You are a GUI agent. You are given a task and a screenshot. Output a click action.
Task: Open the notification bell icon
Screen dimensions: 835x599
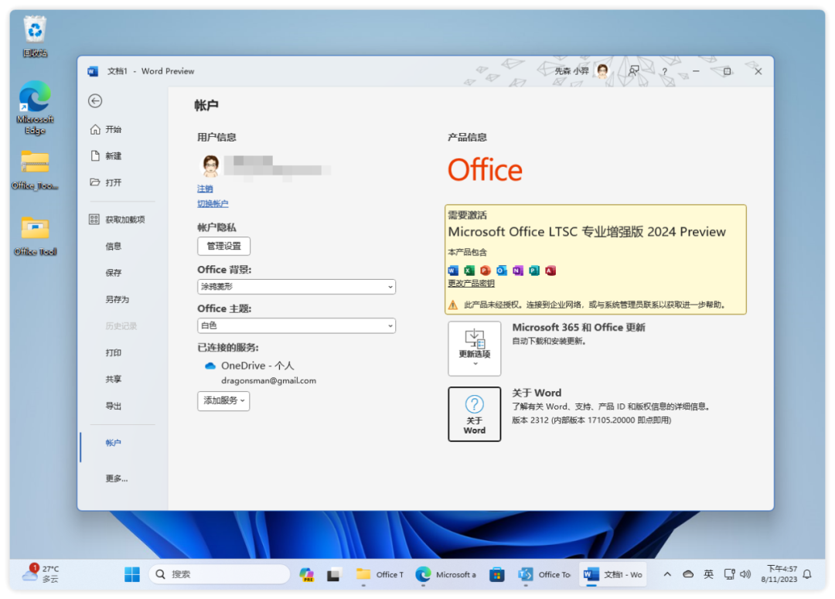pyautogui.click(x=807, y=574)
